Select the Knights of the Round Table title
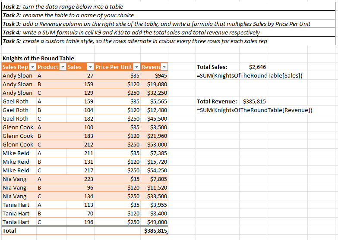 [38, 58]
